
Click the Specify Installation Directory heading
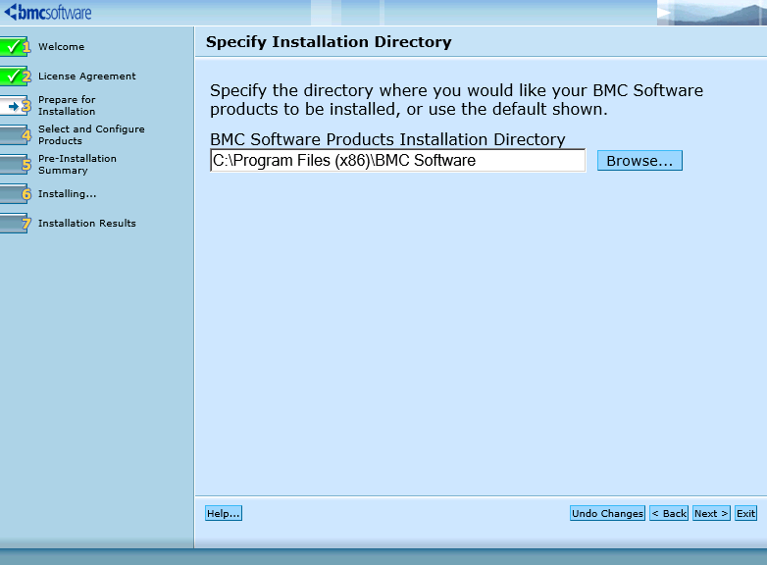click(329, 42)
